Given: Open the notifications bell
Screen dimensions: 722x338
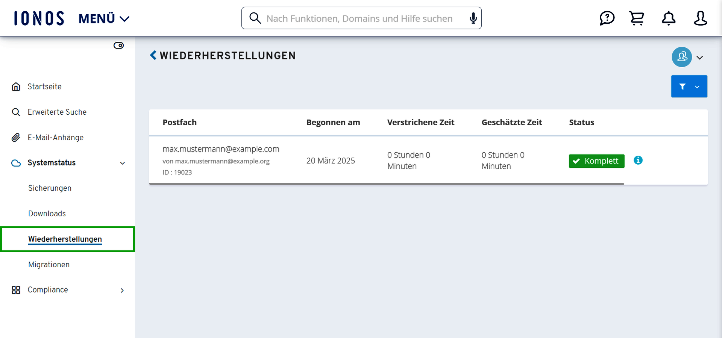Looking at the screenshot, I should [669, 18].
